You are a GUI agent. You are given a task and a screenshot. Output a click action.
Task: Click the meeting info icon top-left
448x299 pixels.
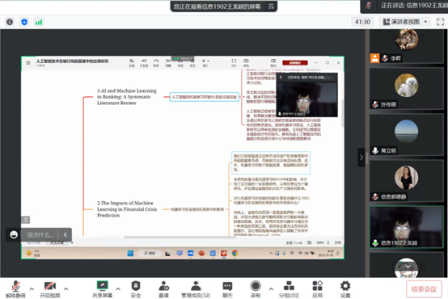(10, 22)
